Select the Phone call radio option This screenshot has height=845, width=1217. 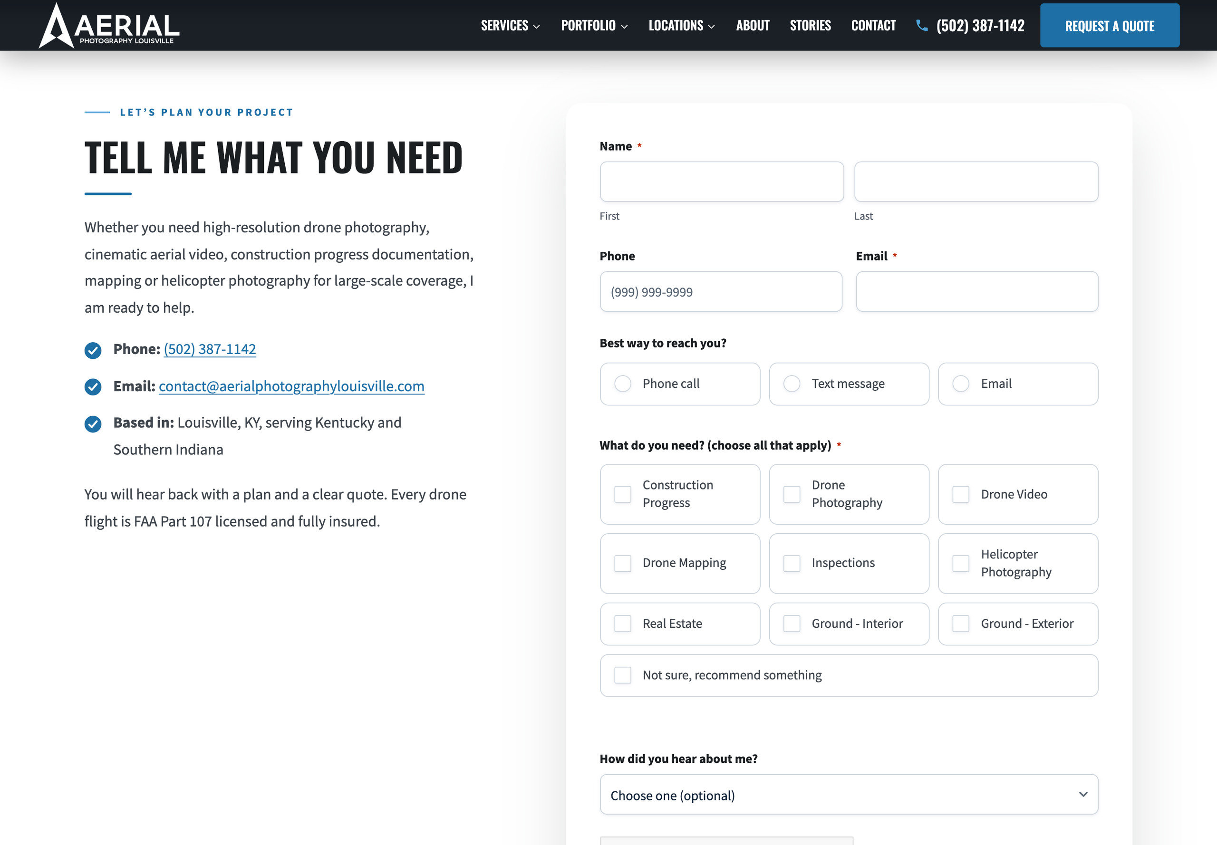(622, 384)
